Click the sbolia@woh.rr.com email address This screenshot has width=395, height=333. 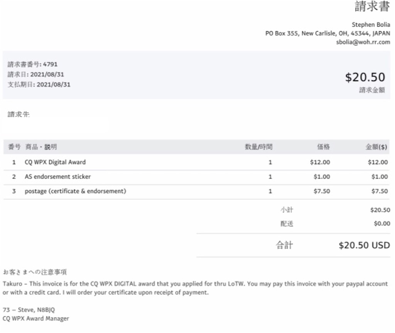(x=363, y=42)
